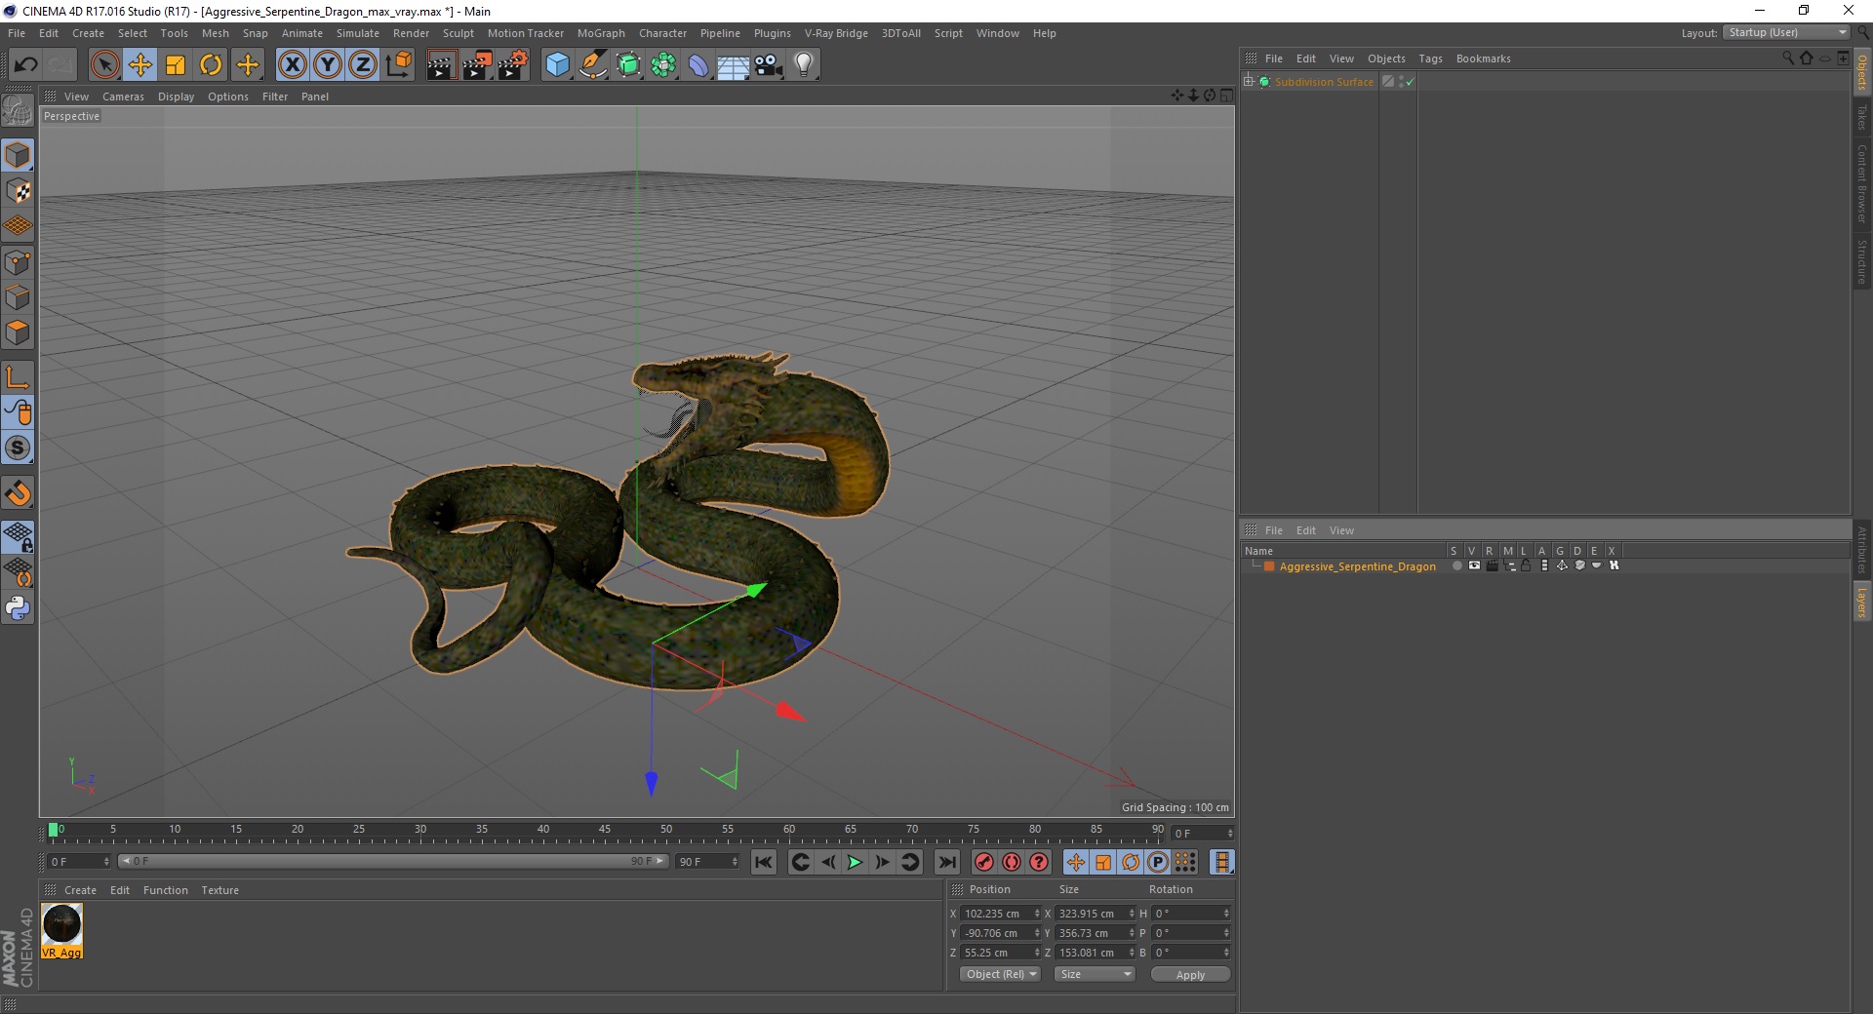Enable Axis mode in left sidebar

tap(18, 377)
